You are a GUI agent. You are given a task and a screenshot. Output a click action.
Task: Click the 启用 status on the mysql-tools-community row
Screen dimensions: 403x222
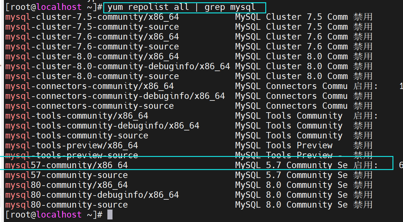click(x=363, y=116)
